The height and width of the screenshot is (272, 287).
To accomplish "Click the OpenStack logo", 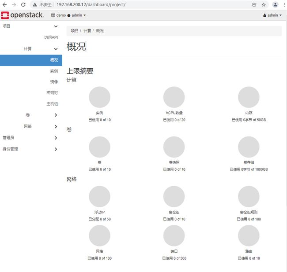I will pos(23,15).
